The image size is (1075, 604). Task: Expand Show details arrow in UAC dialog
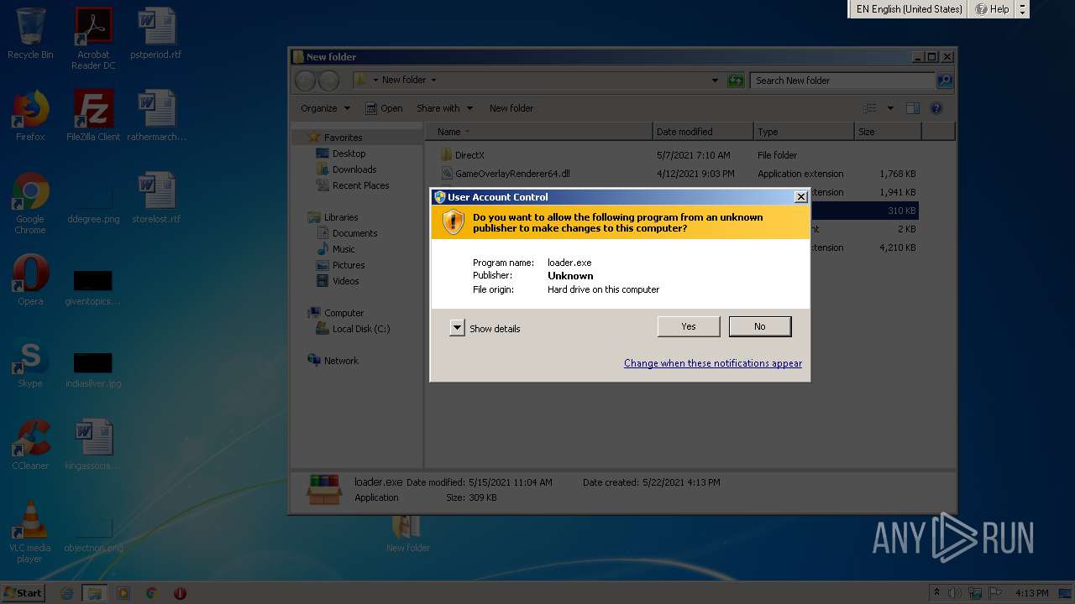click(x=457, y=328)
